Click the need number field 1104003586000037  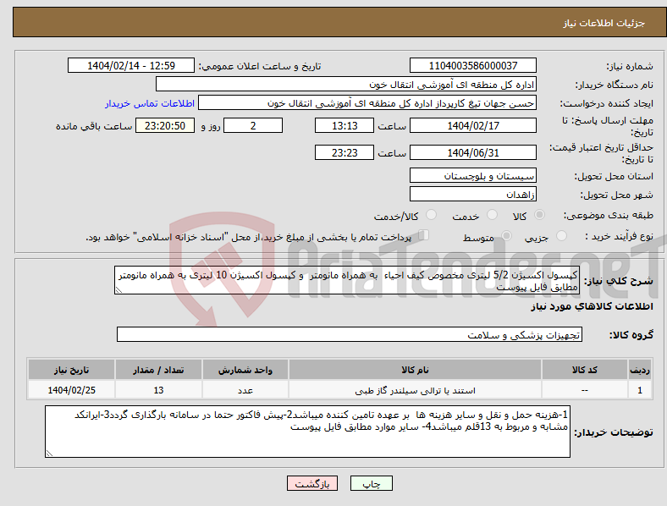(x=472, y=65)
